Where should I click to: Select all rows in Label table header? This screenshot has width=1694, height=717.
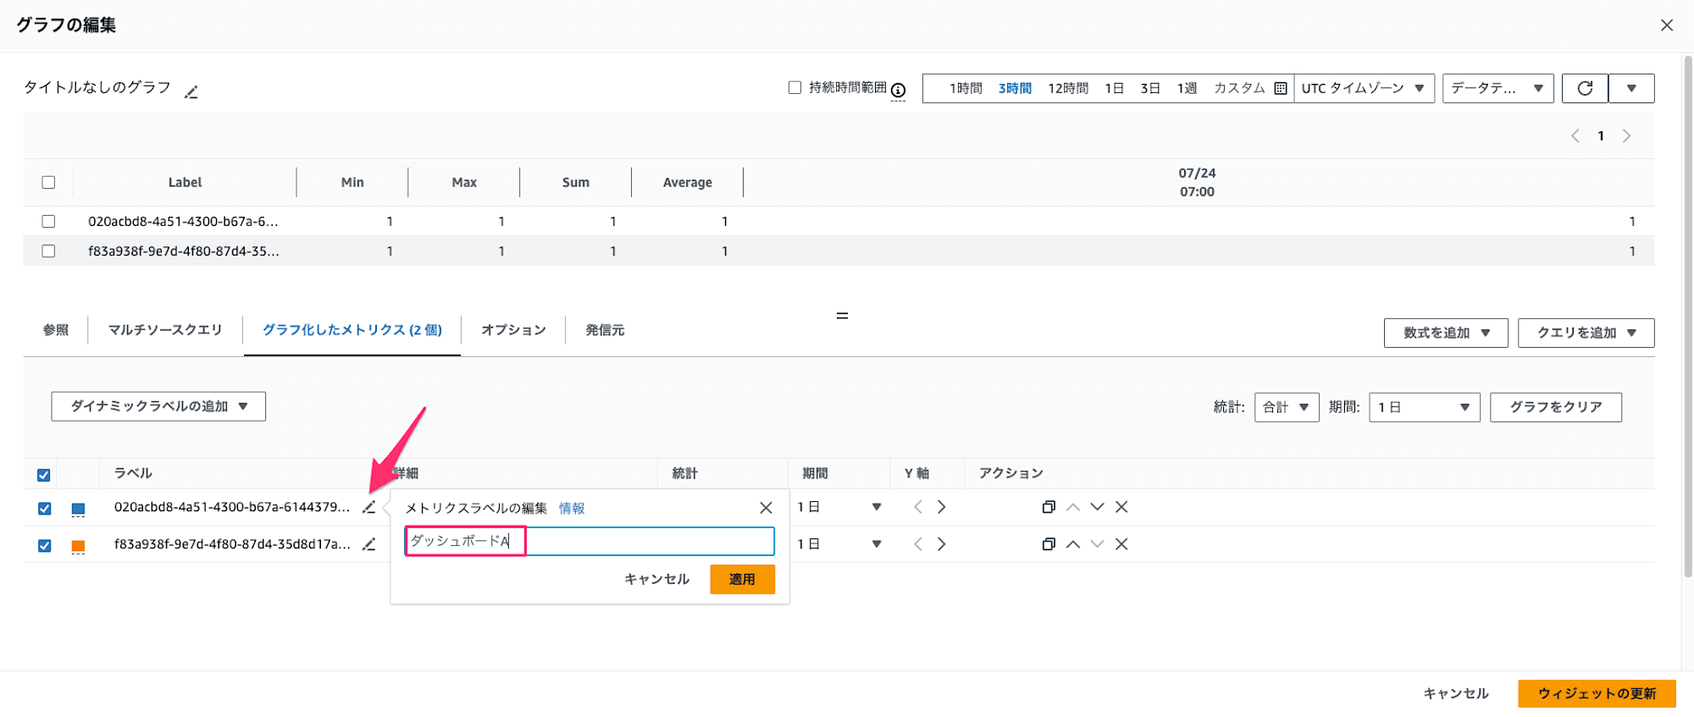click(48, 182)
